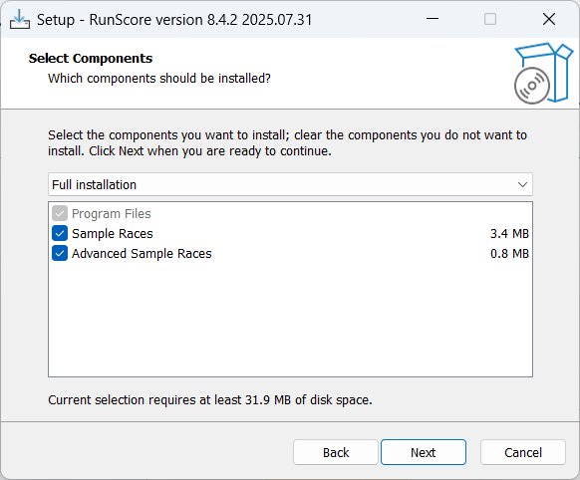Image resolution: width=580 pixels, height=480 pixels.
Task: Click the disabled Program Files checkbox
Action: [60, 213]
